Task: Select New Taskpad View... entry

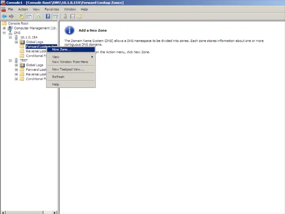Action: [71, 70]
